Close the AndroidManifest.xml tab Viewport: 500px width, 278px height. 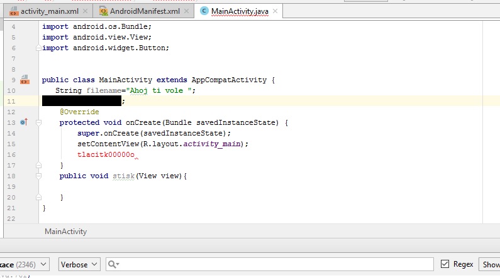coord(187,11)
